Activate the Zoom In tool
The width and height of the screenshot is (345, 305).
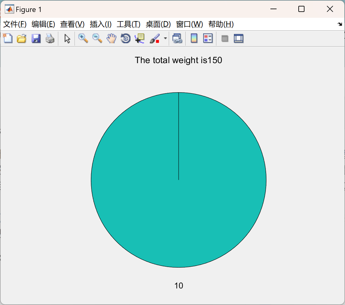(83, 38)
